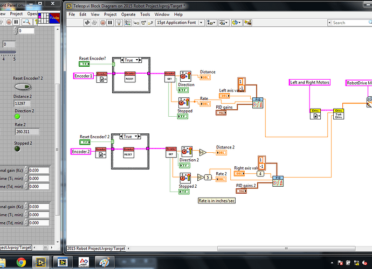Click the PID gains cluster terminal

coord(221,113)
